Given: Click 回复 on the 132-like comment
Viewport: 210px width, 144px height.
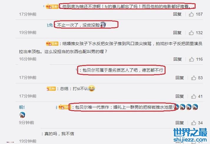Looking at the screenshot, I should point(177,33).
